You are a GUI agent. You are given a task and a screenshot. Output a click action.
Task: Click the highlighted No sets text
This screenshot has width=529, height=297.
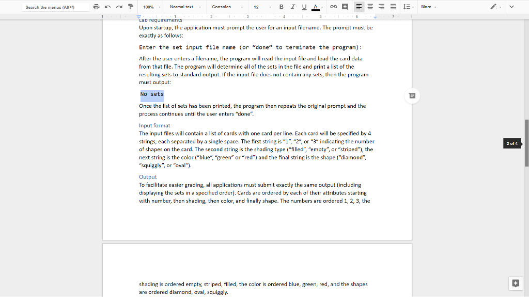152,94
